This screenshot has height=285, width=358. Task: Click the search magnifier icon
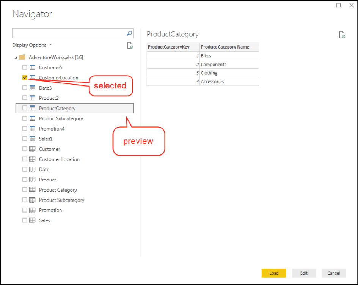pos(129,33)
